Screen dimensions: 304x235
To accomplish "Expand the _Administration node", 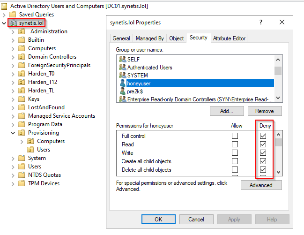I will (x=13, y=31).
